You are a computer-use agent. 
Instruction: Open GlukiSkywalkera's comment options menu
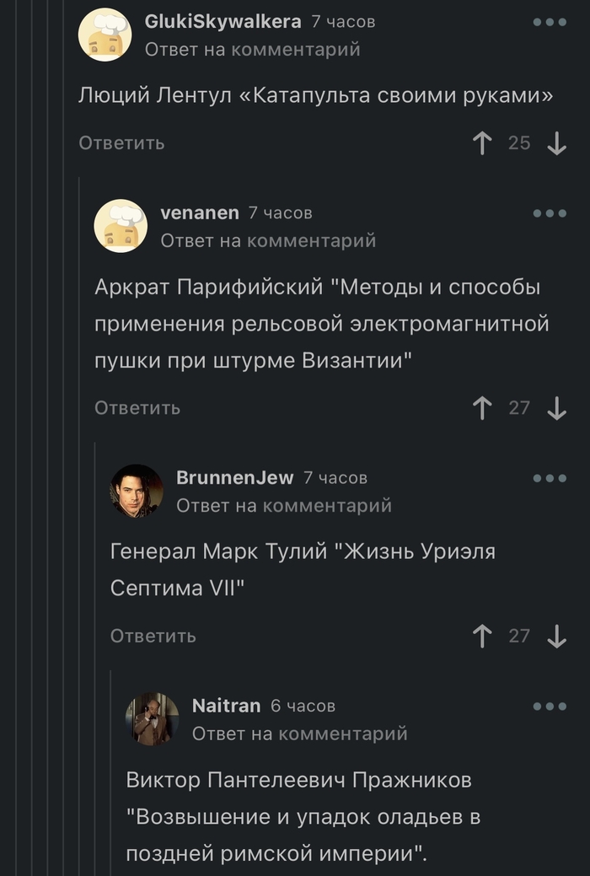coord(550,22)
